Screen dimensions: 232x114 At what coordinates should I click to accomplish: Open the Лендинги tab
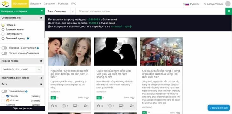36,4
